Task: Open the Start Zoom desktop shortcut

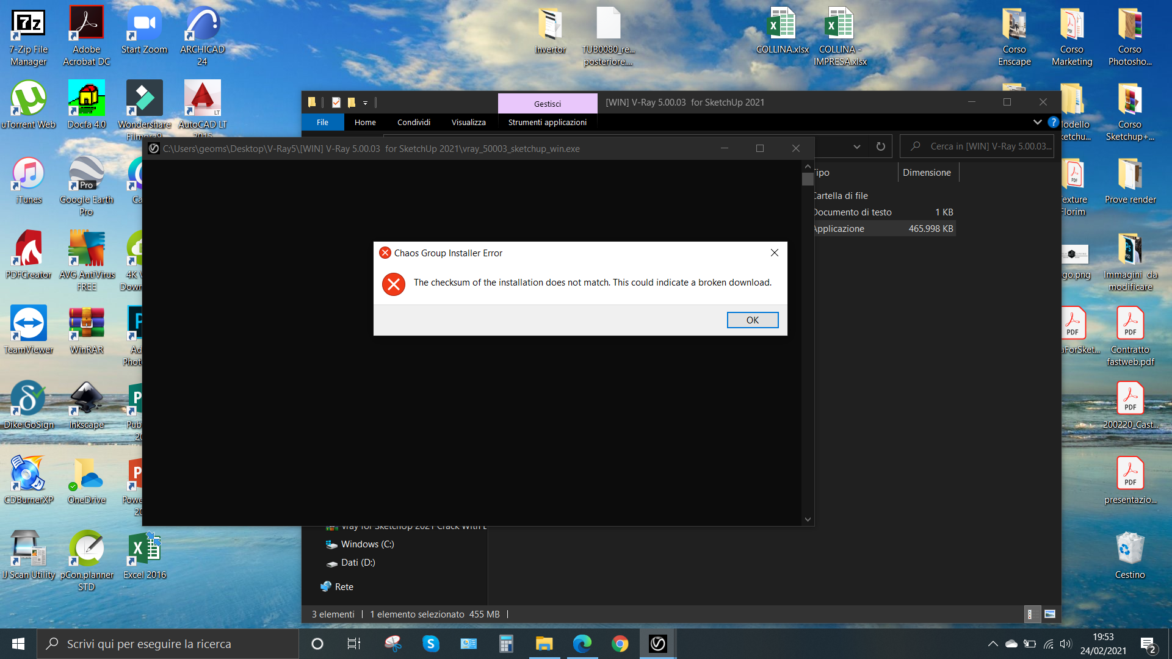Action: tap(144, 31)
